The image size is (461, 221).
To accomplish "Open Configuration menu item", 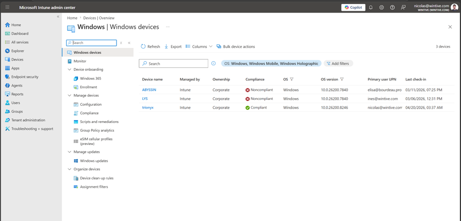I will (x=91, y=104).
